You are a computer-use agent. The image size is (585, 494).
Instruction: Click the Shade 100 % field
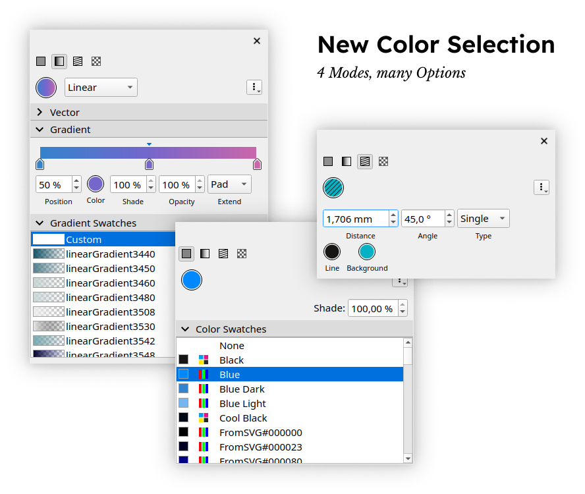[133, 184]
